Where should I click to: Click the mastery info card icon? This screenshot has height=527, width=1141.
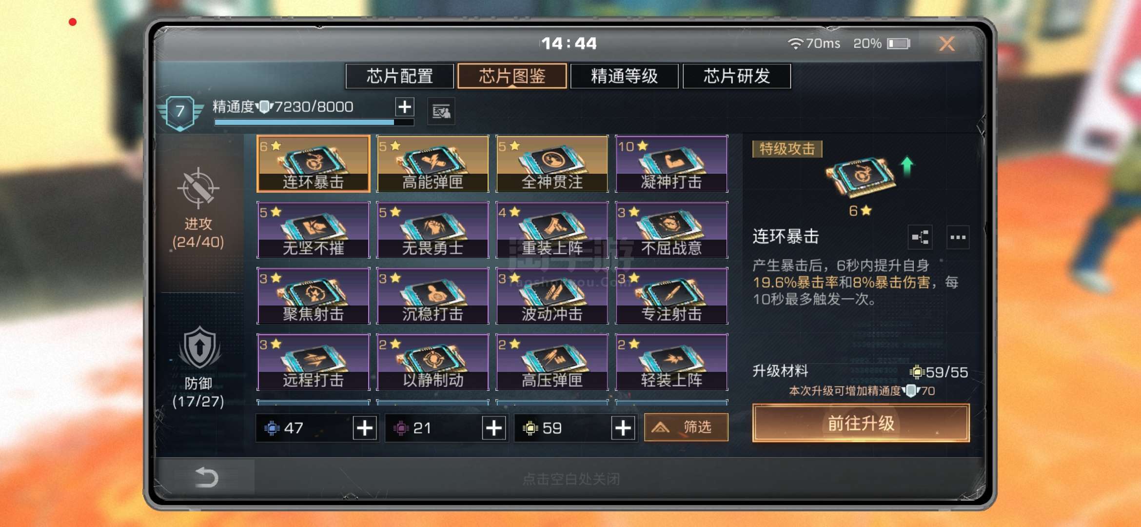441,112
